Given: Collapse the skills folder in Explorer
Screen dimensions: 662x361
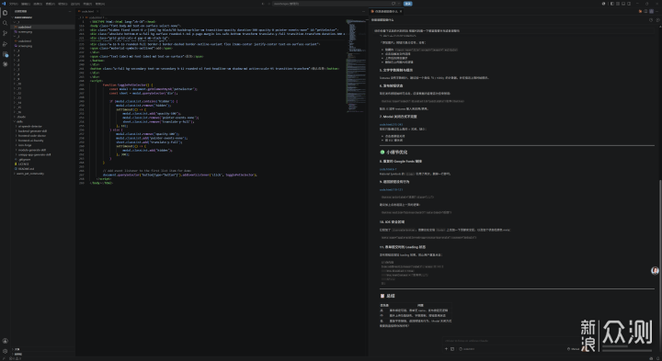Looking at the screenshot, I should click(x=18, y=121).
